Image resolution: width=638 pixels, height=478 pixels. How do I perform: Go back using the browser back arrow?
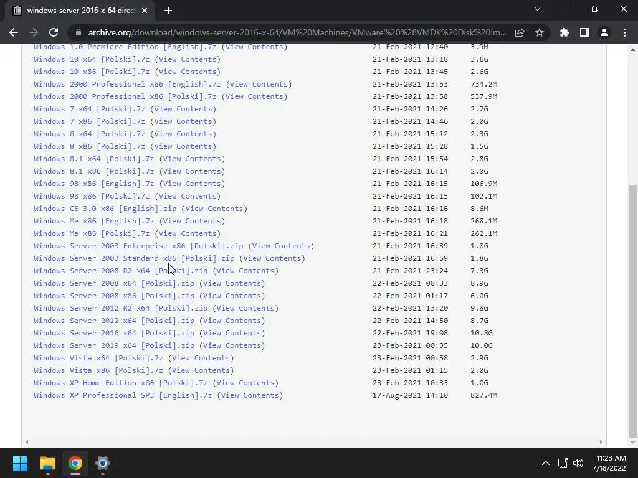click(14, 32)
